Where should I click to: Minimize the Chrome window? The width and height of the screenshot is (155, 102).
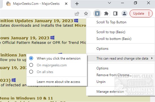coord(122,3)
